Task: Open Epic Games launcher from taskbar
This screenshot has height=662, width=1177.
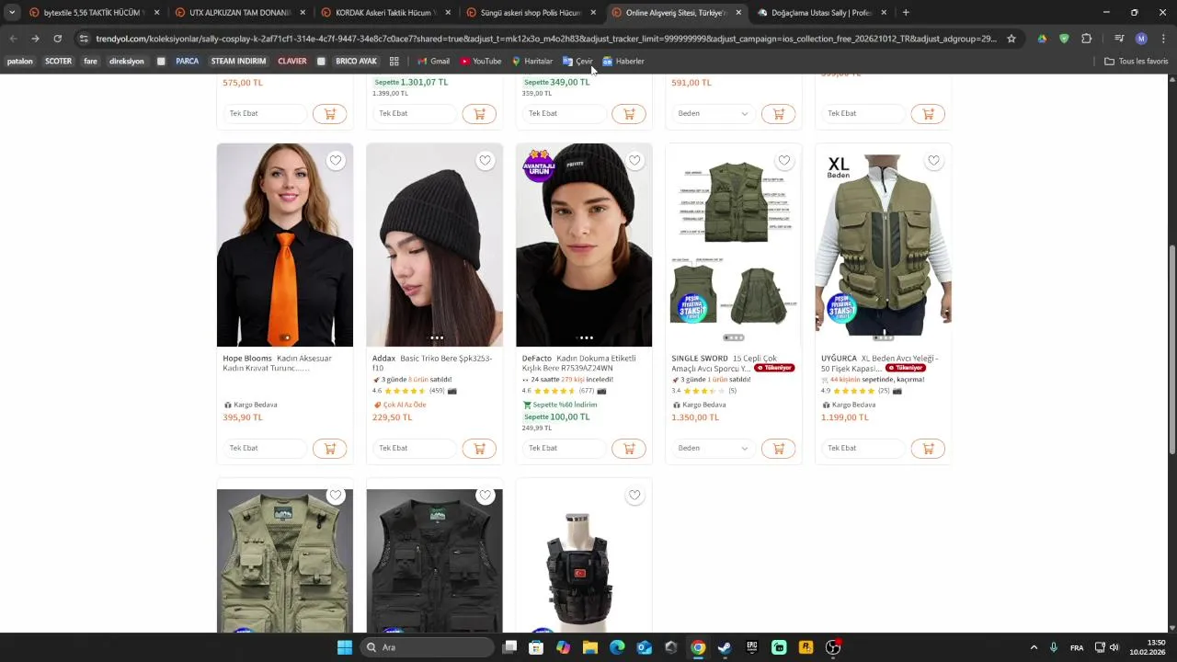Action: click(751, 647)
